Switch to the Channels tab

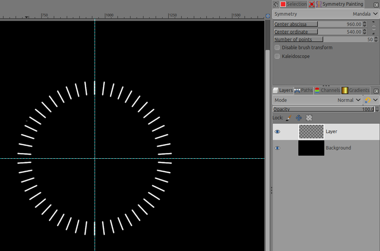(x=327, y=90)
